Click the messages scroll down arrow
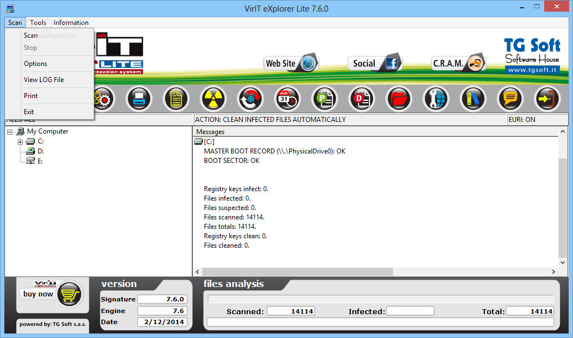The width and height of the screenshot is (573, 338). point(563,262)
